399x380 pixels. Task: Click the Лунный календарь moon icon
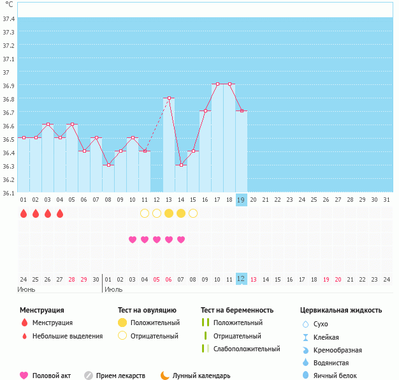point(165,376)
